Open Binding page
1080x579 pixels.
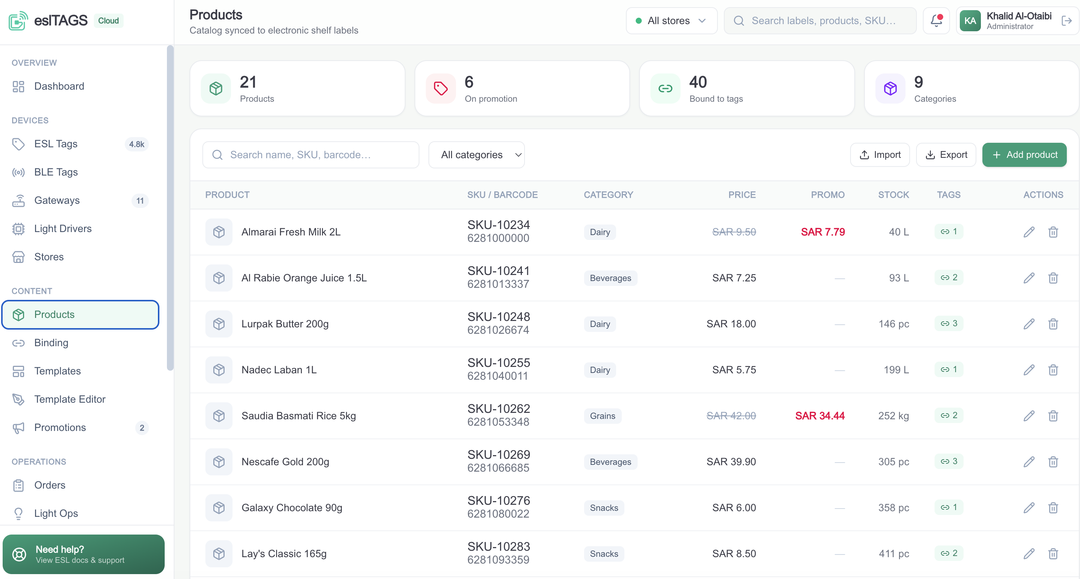tap(81, 343)
